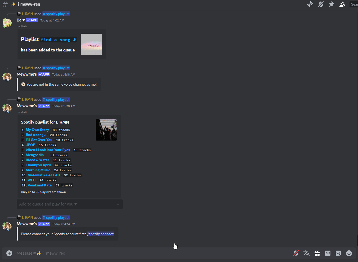
Task: Select the meww-req channel name
Action: [30, 4]
